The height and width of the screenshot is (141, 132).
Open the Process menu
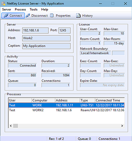20,9
